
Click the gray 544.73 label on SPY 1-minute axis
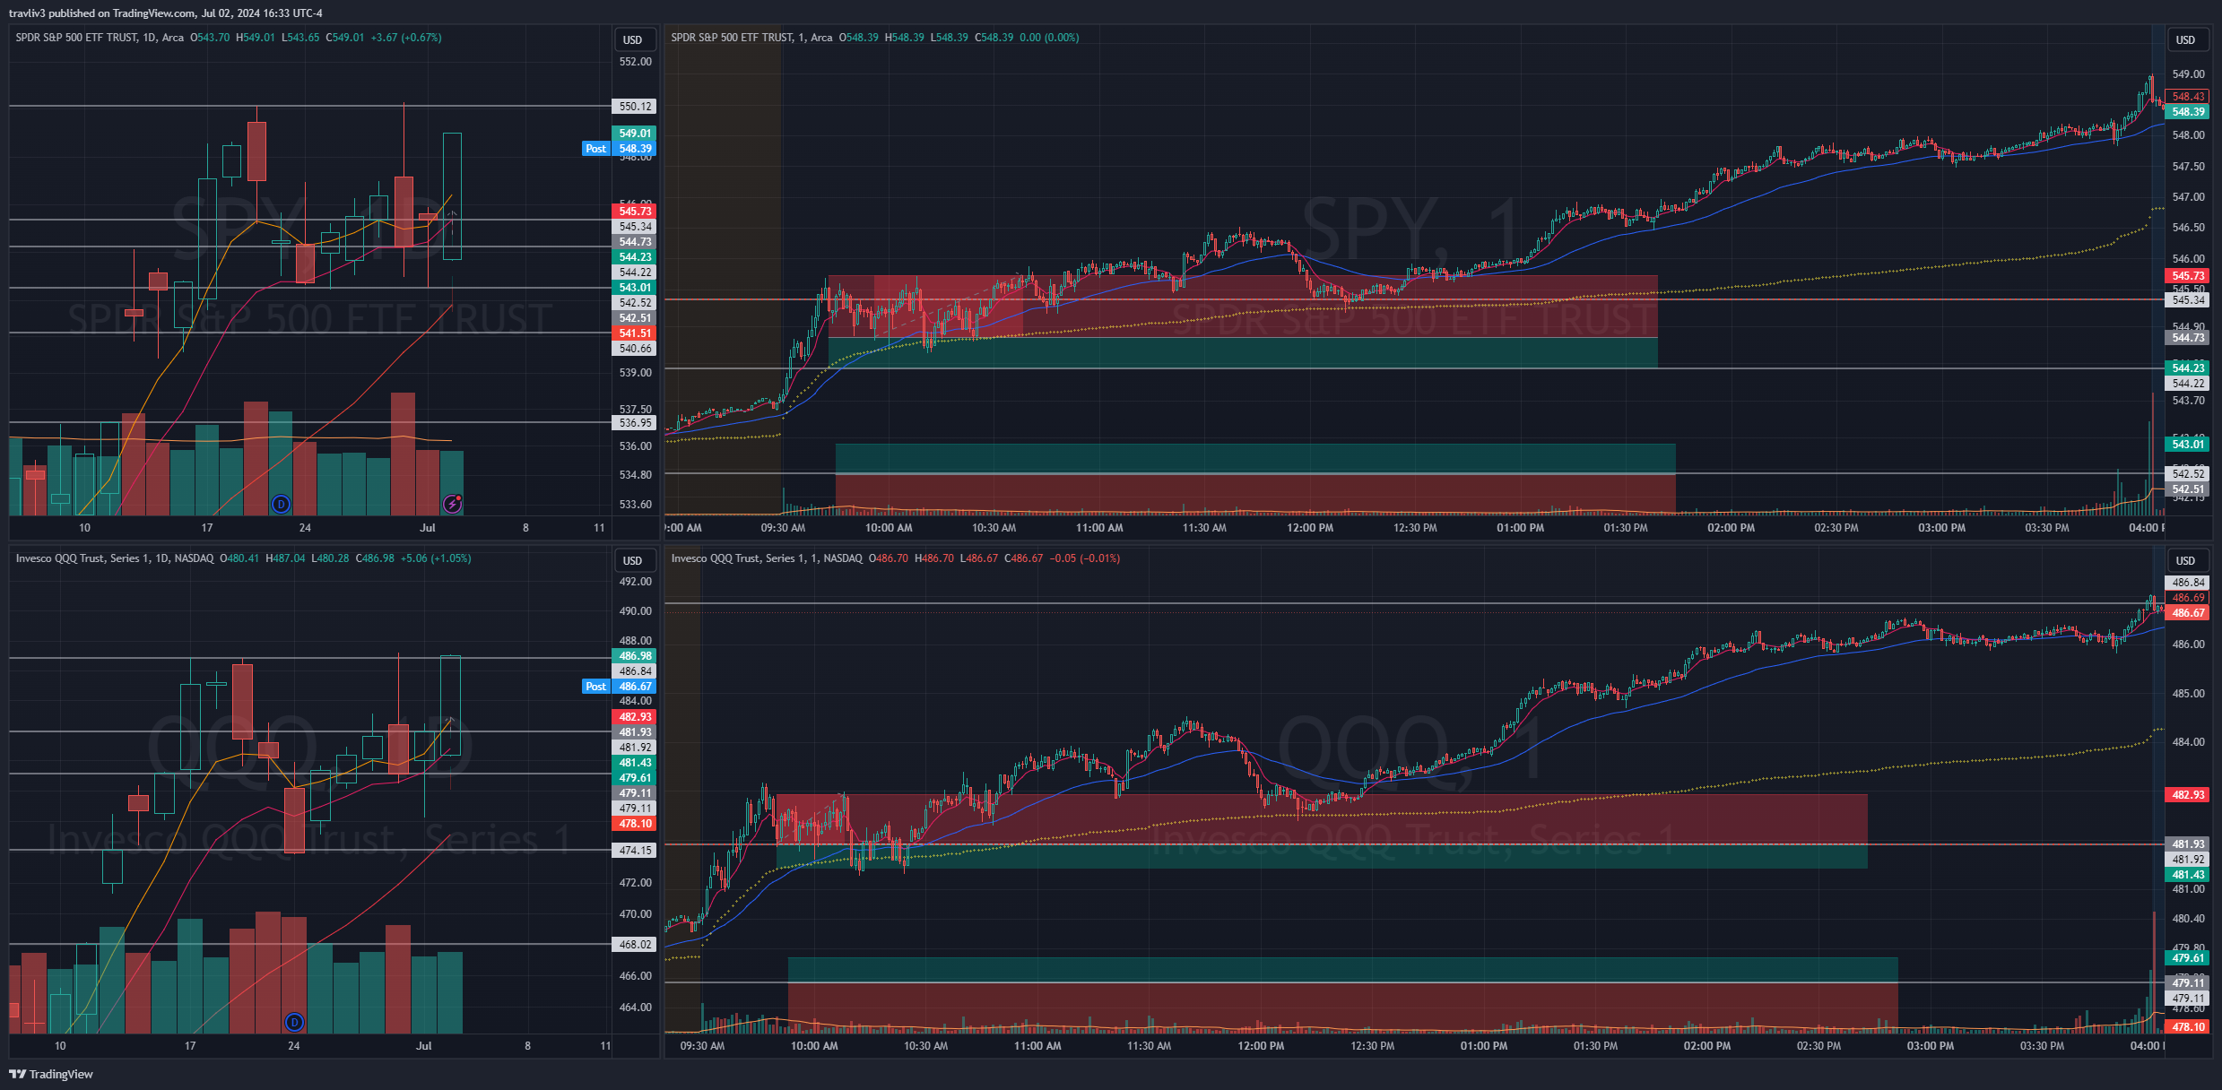pos(2188,338)
